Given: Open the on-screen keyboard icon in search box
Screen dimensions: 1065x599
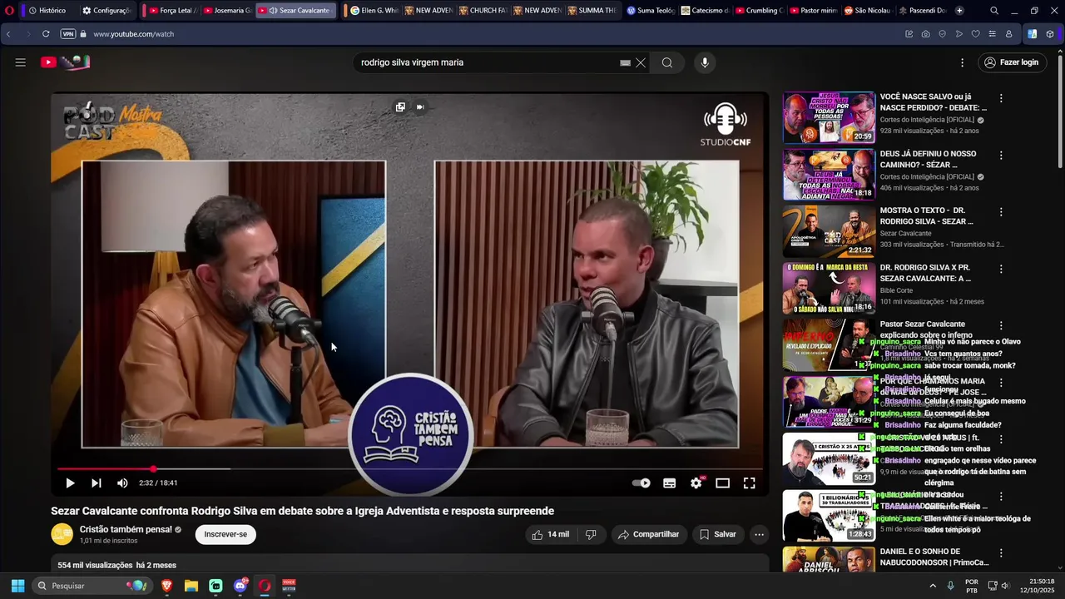Looking at the screenshot, I should coord(625,62).
